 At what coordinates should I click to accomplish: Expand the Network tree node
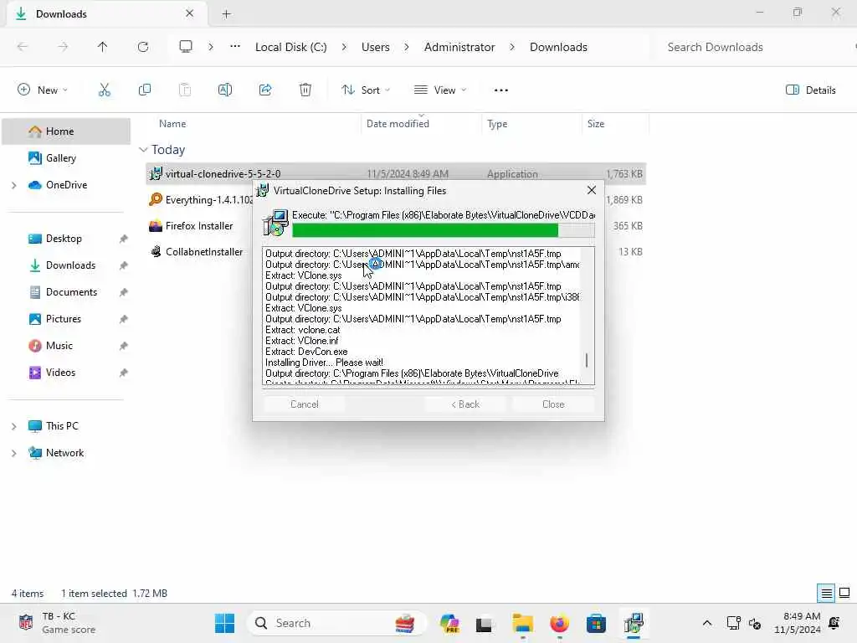click(13, 453)
